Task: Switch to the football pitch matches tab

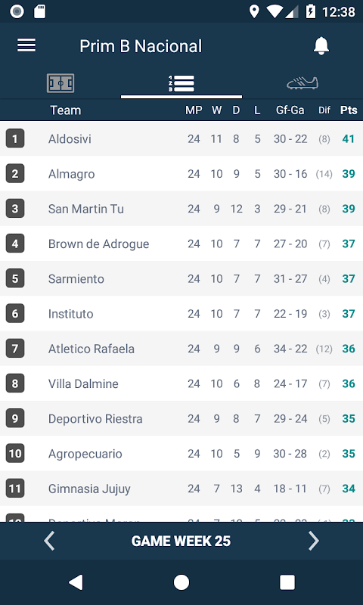Action: coord(60,83)
